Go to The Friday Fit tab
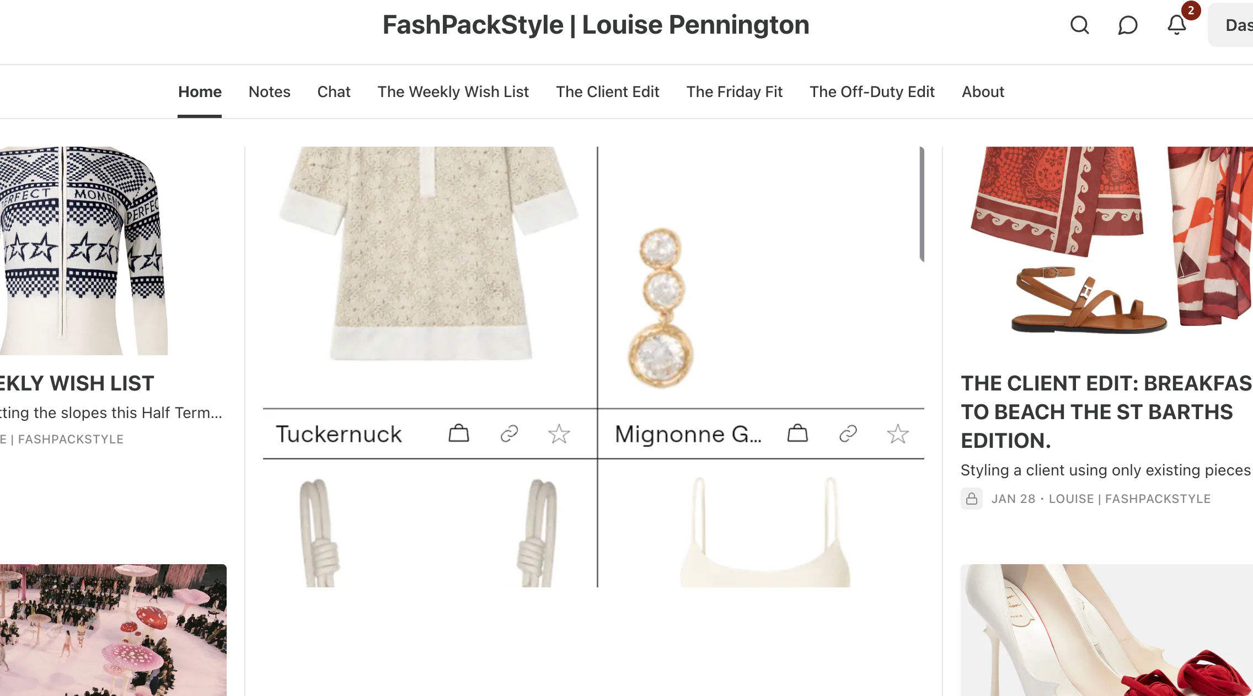 734,92
